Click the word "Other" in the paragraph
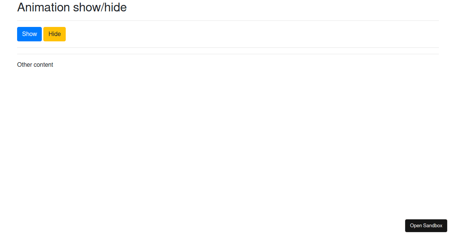This screenshot has width=456, height=239. (25, 64)
